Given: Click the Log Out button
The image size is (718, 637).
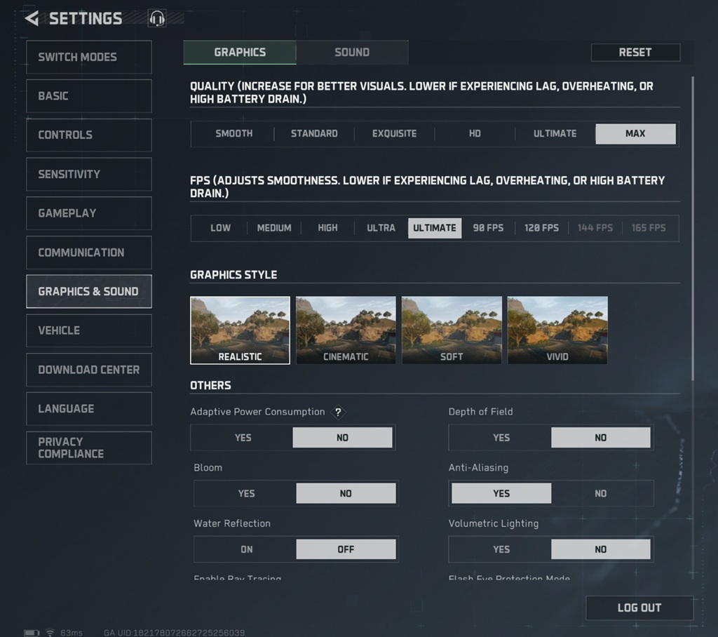Looking at the screenshot, I should 639,608.
